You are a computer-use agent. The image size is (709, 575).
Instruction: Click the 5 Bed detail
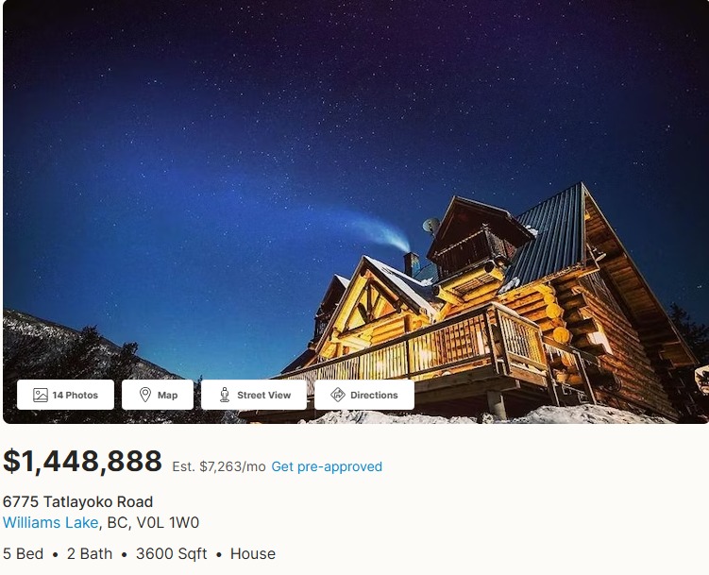pyautogui.click(x=23, y=553)
